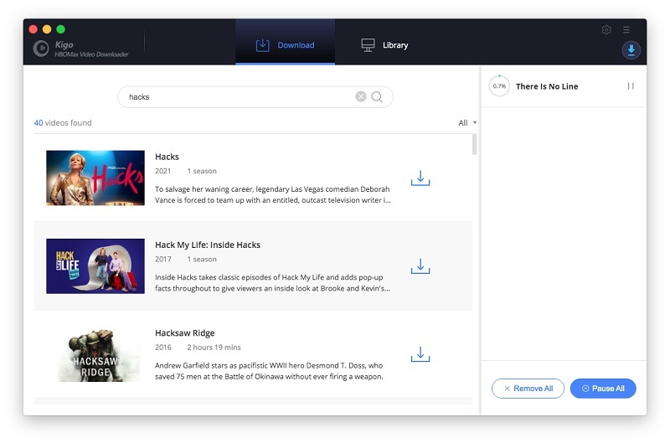Click the Hacks description starting To salvage
Image resolution: width=670 pixels, height=443 pixels.
click(x=273, y=194)
